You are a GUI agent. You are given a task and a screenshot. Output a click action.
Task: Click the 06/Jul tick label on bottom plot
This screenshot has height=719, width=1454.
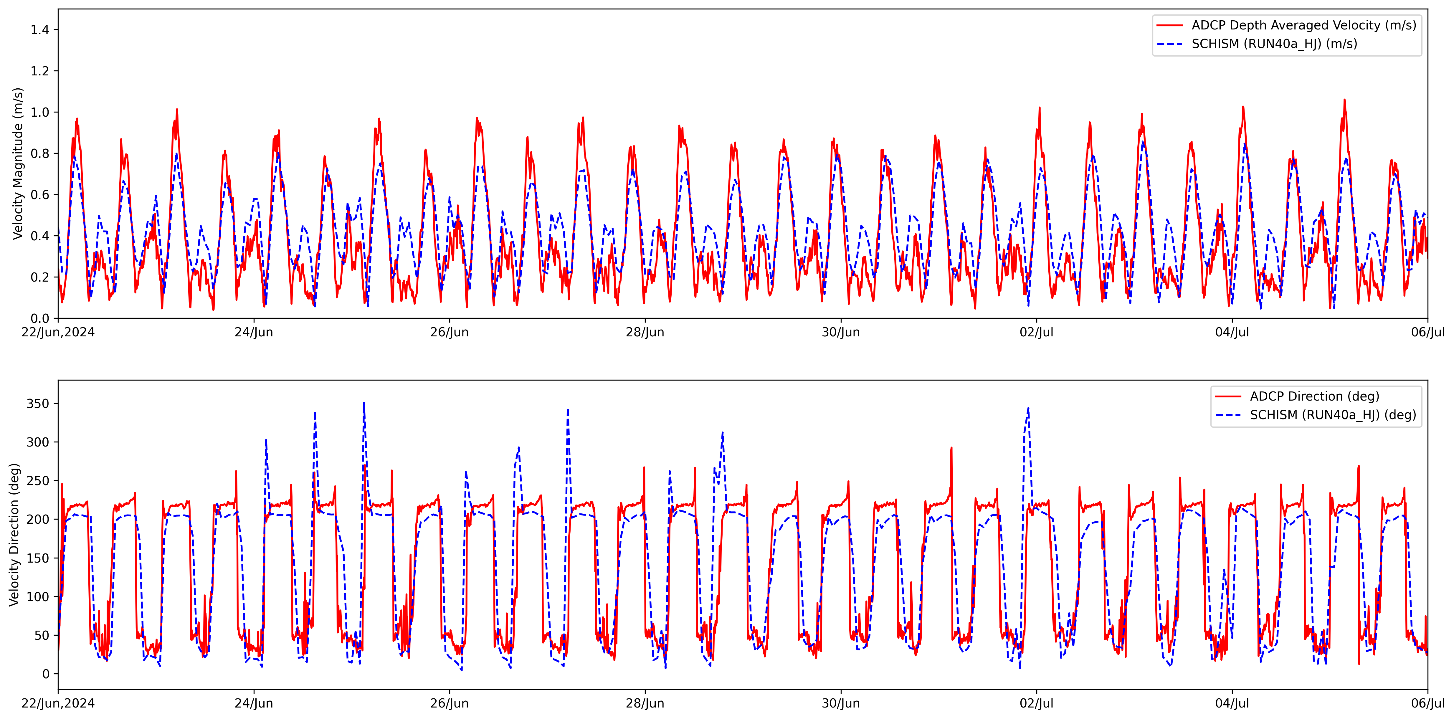tap(1427, 704)
